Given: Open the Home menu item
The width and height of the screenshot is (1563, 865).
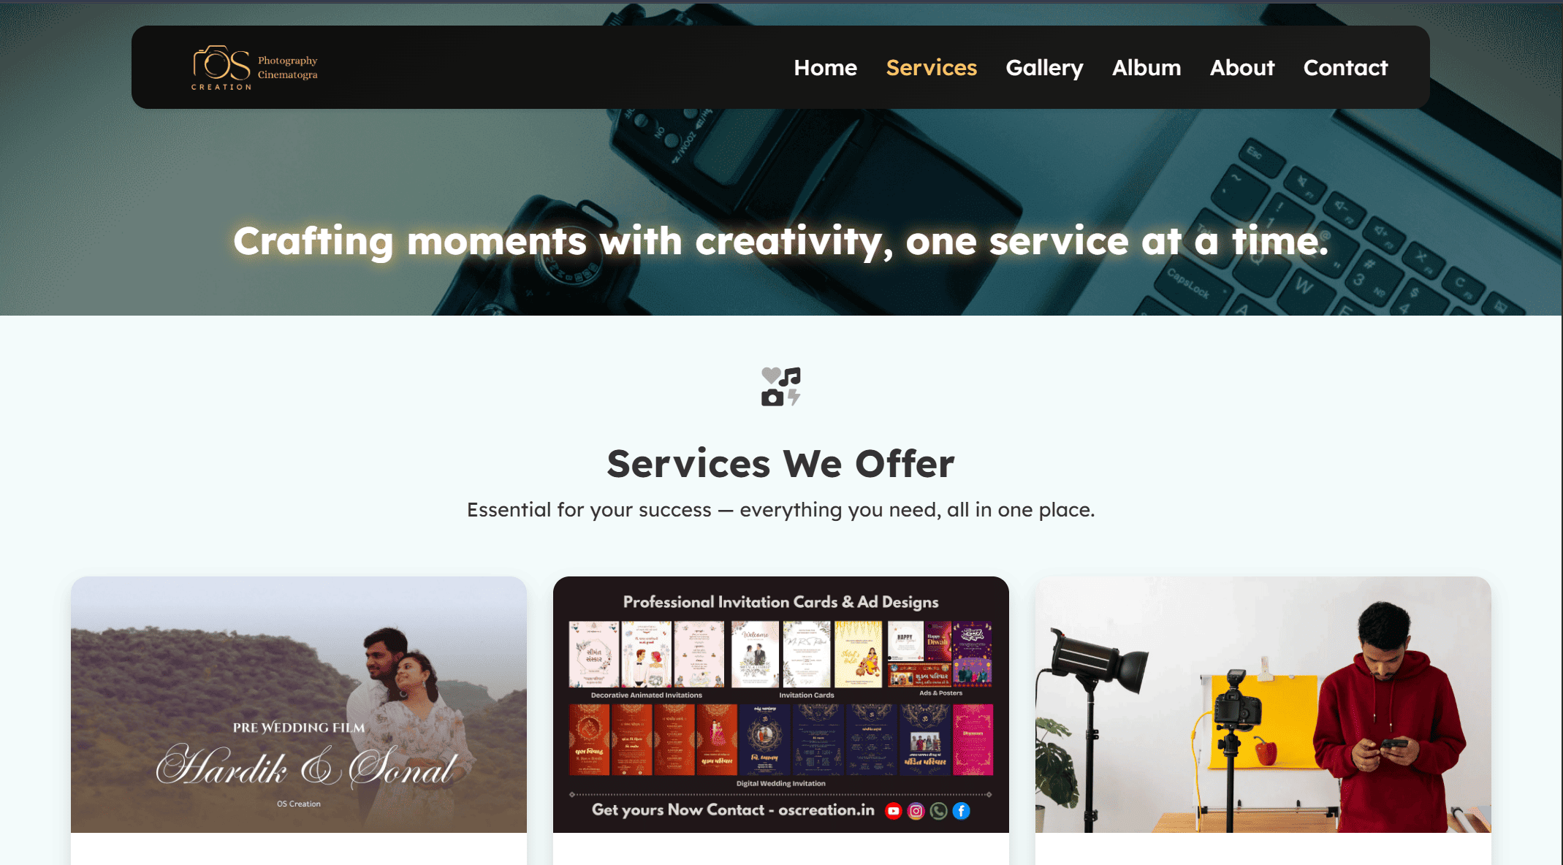Looking at the screenshot, I should point(825,67).
